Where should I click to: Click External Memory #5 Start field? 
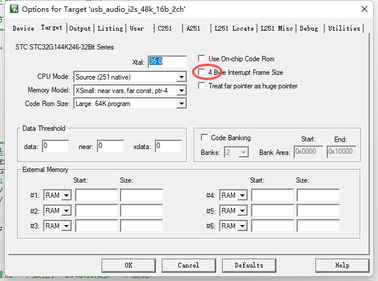(x=273, y=210)
